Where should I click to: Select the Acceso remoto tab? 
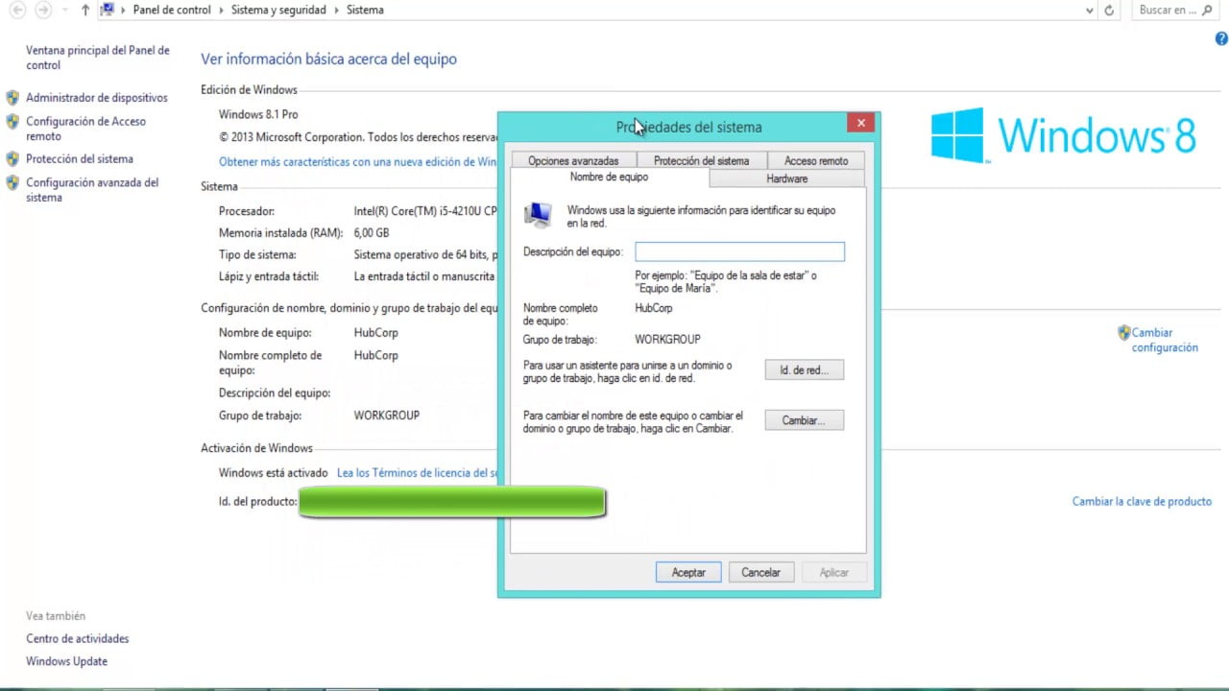pos(816,160)
